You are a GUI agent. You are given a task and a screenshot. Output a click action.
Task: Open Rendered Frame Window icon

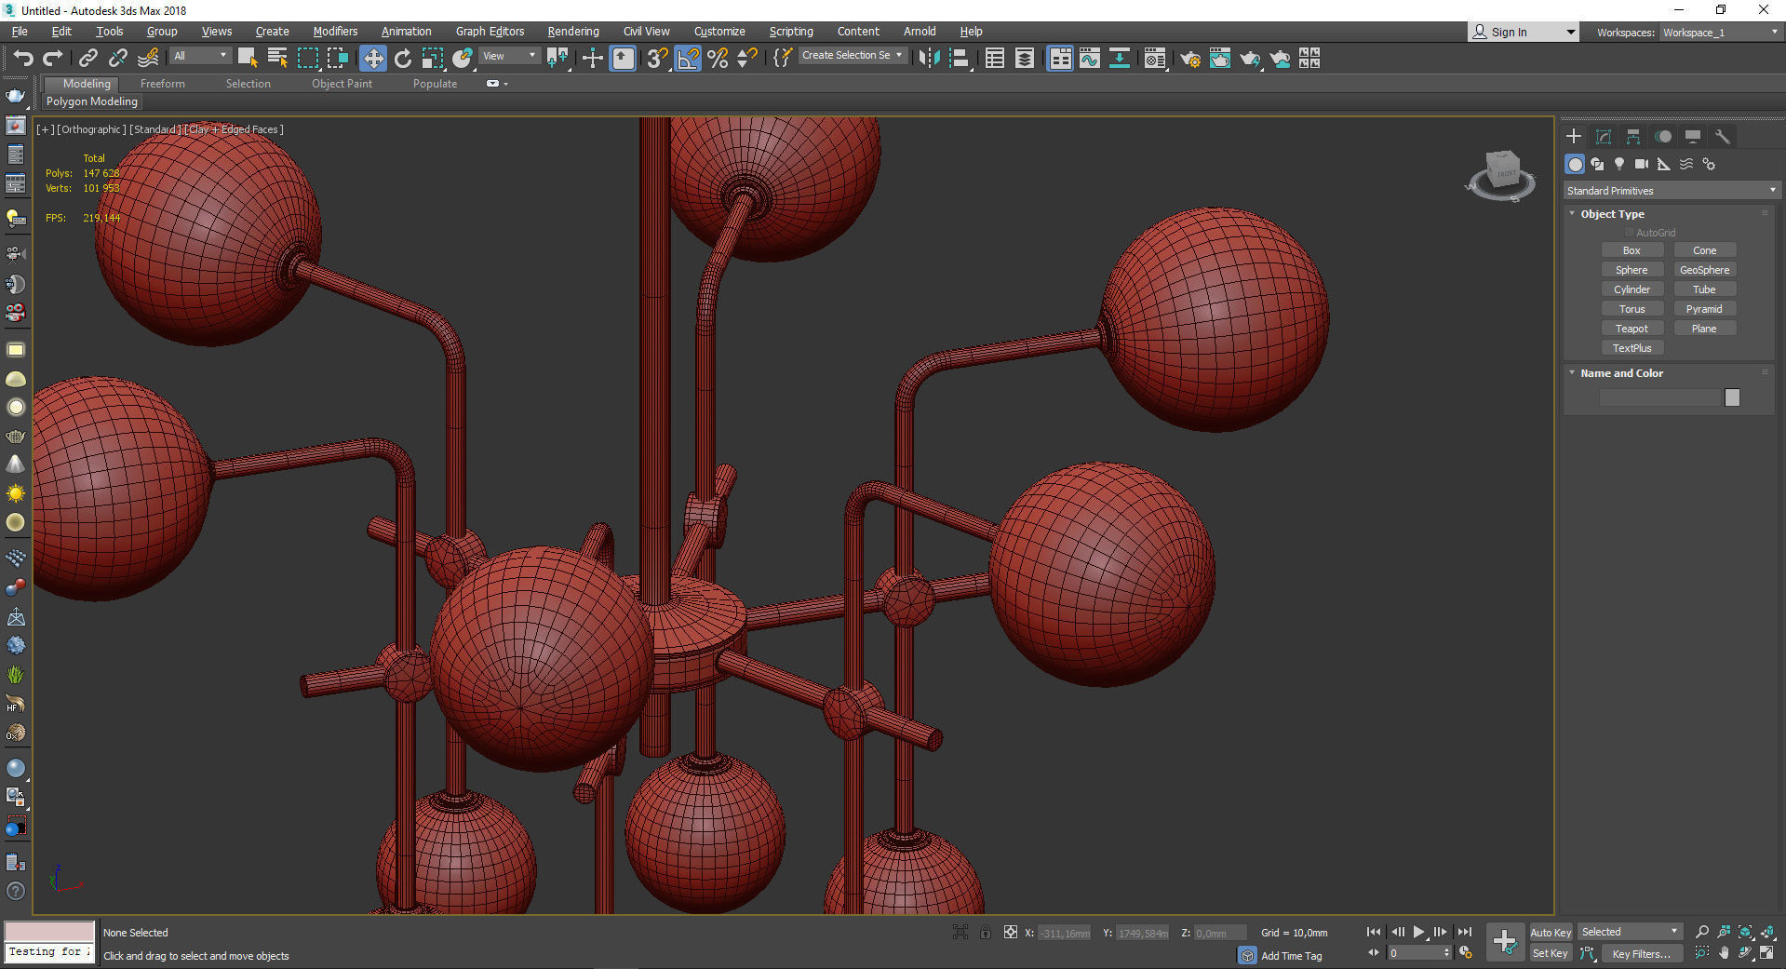[1219, 59]
